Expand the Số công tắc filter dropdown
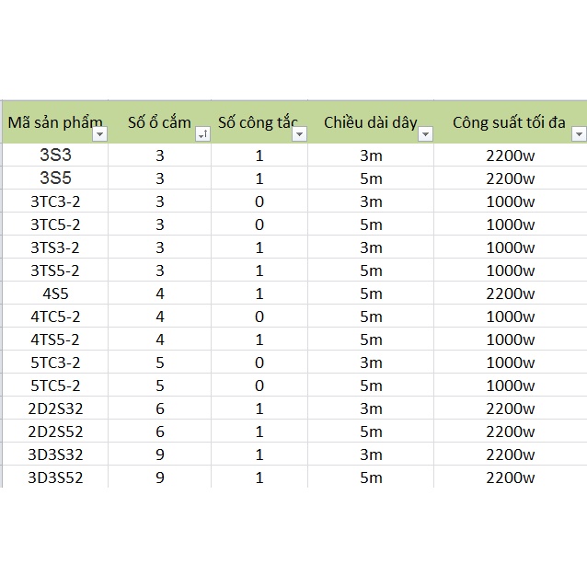 (298, 134)
